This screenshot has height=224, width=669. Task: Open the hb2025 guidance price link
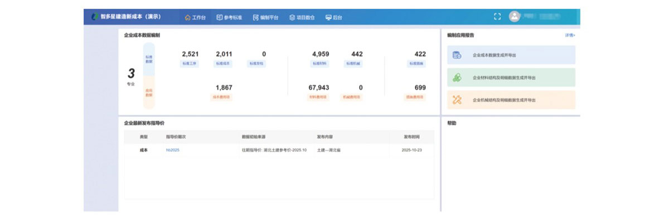(x=172, y=150)
